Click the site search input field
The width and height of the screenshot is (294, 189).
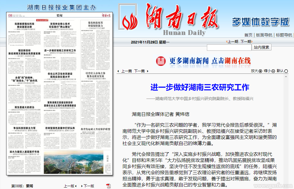tap(229, 48)
